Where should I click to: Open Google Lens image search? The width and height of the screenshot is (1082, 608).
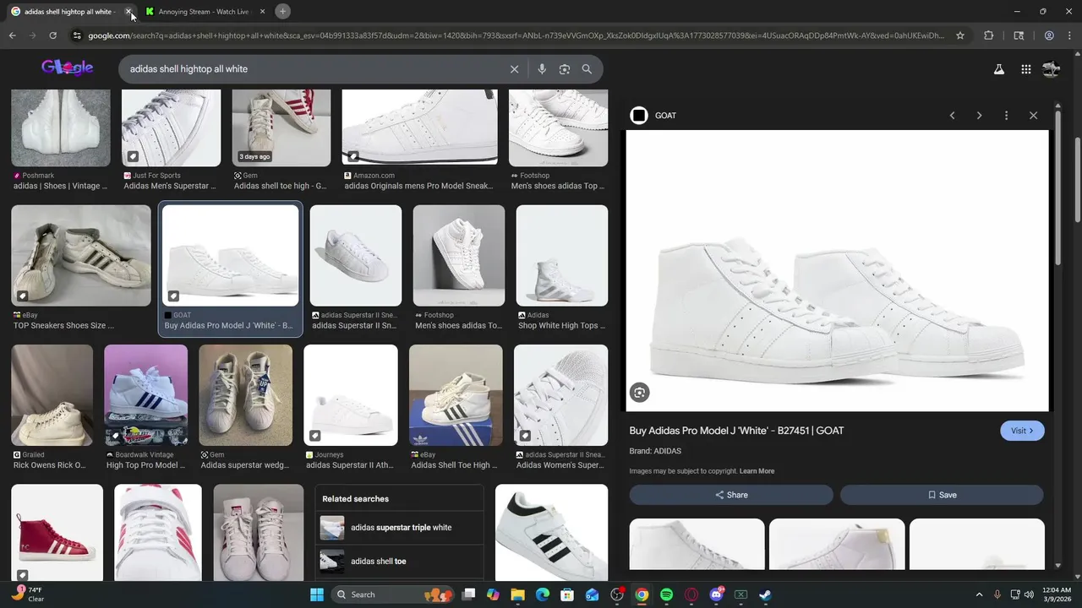[565, 69]
